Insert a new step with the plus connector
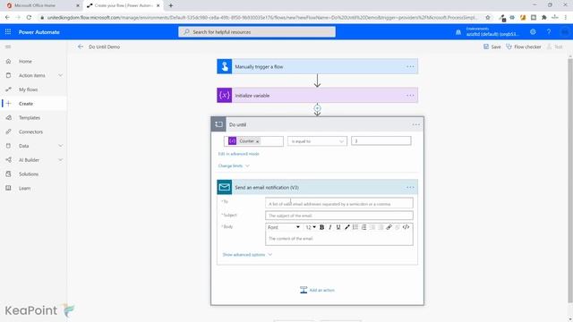The image size is (573, 322). click(x=317, y=108)
